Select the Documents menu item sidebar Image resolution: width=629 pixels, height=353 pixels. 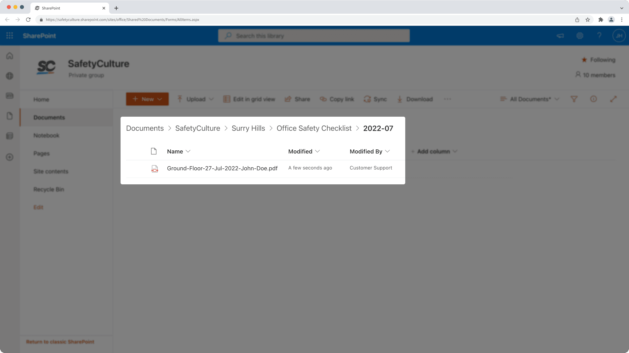[49, 117]
